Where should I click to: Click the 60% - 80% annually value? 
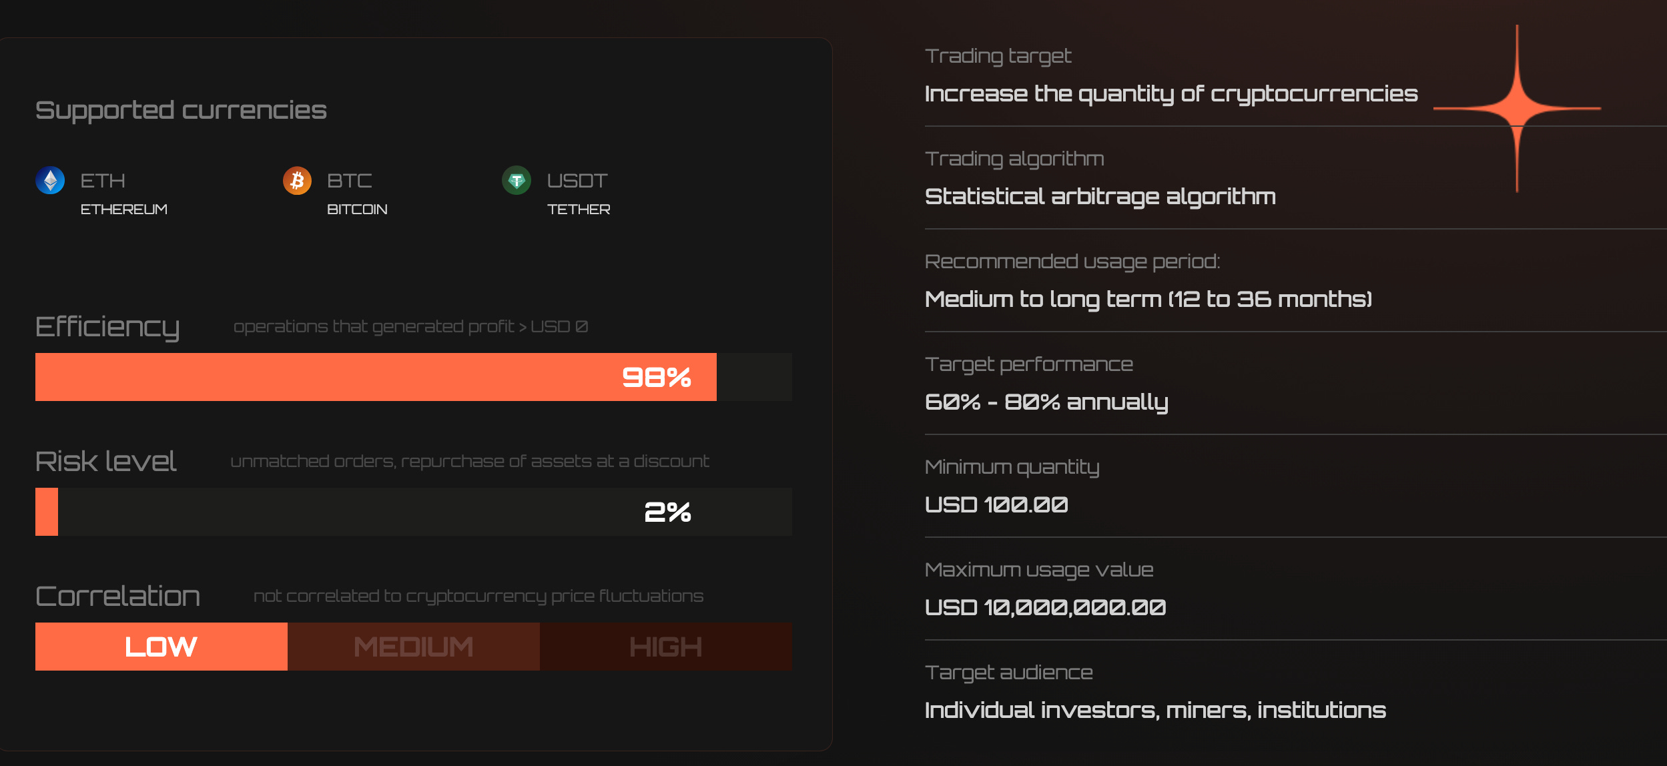pos(1046,402)
